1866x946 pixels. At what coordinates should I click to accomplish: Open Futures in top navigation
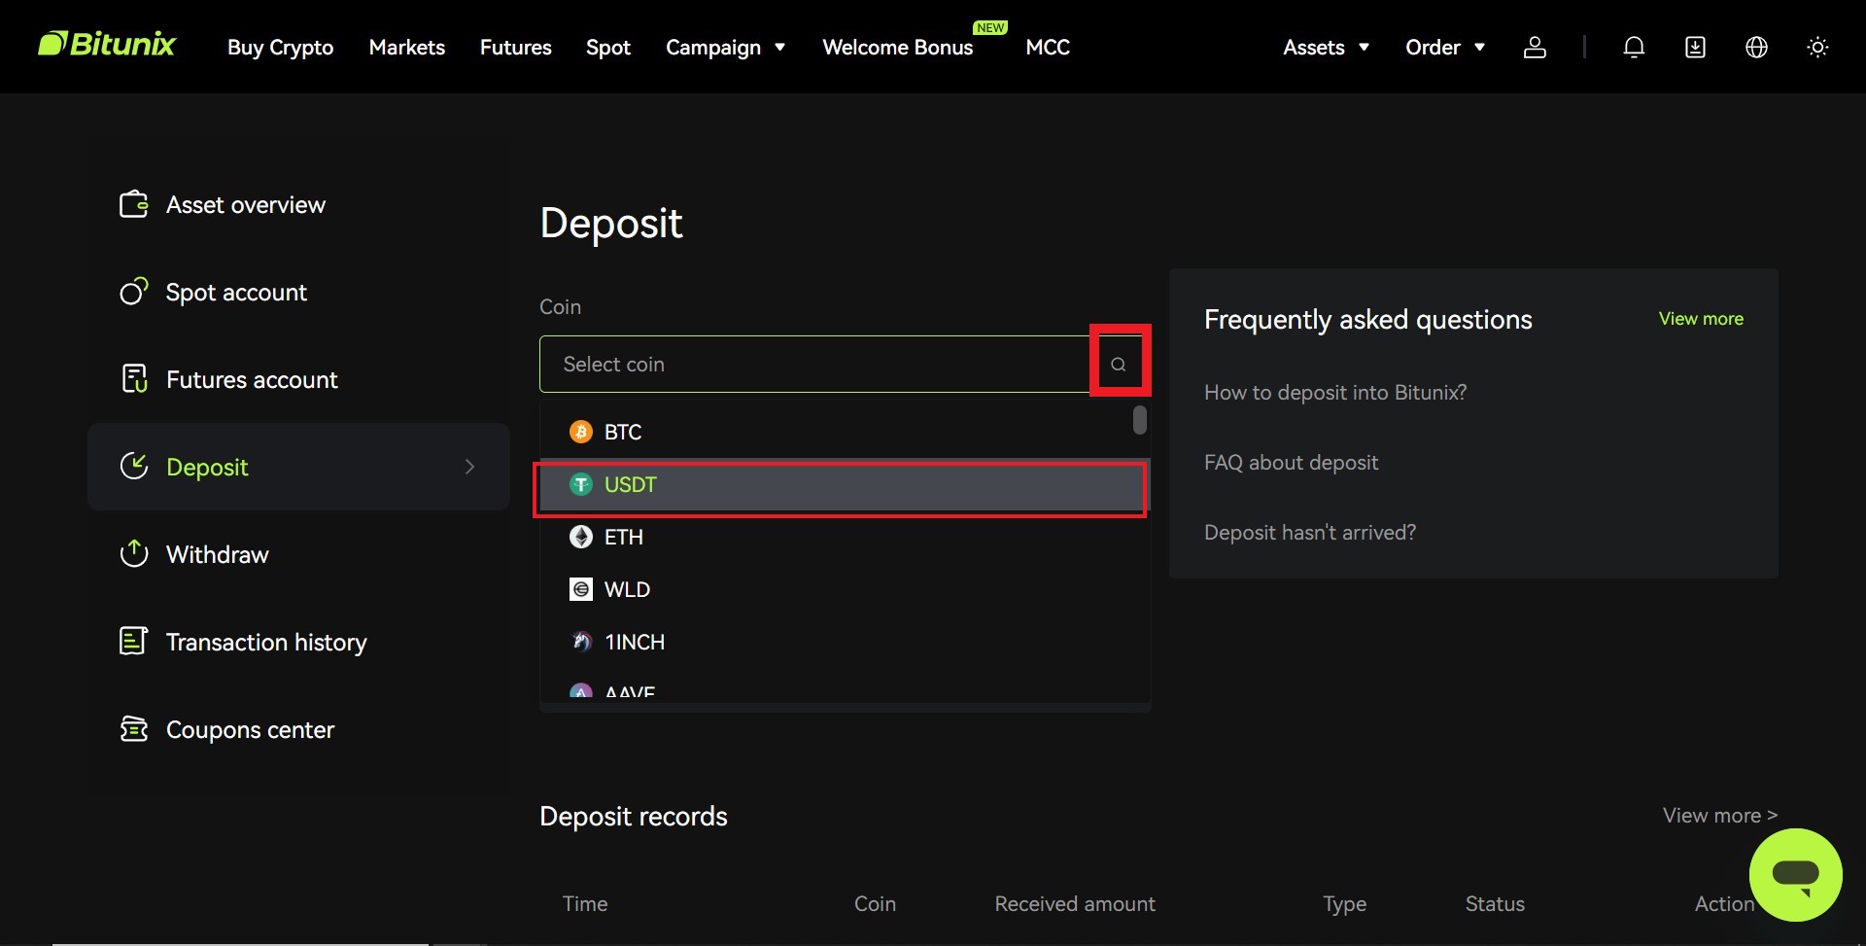point(515,47)
